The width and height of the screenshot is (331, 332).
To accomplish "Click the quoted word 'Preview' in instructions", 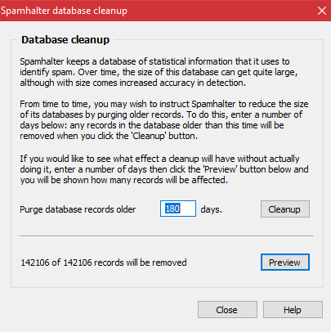I will pos(221,169).
